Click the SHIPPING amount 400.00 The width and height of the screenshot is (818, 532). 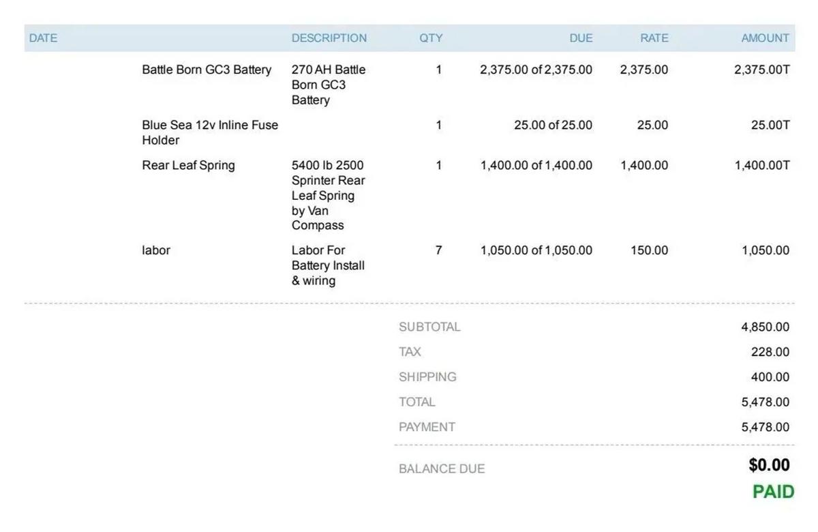770,377
